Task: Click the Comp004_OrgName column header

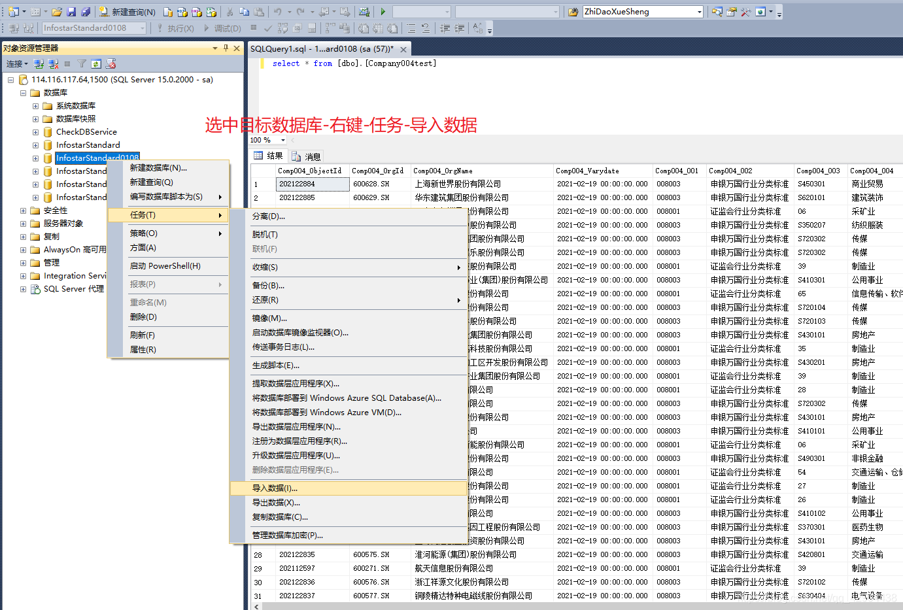Action: (482, 171)
